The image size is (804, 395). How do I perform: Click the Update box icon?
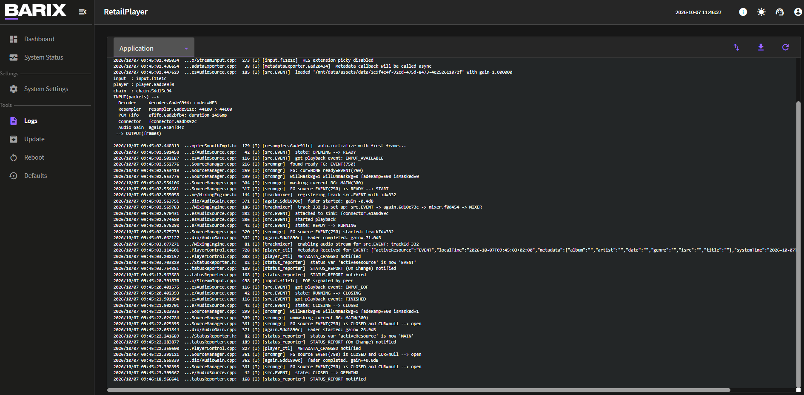click(14, 139)
